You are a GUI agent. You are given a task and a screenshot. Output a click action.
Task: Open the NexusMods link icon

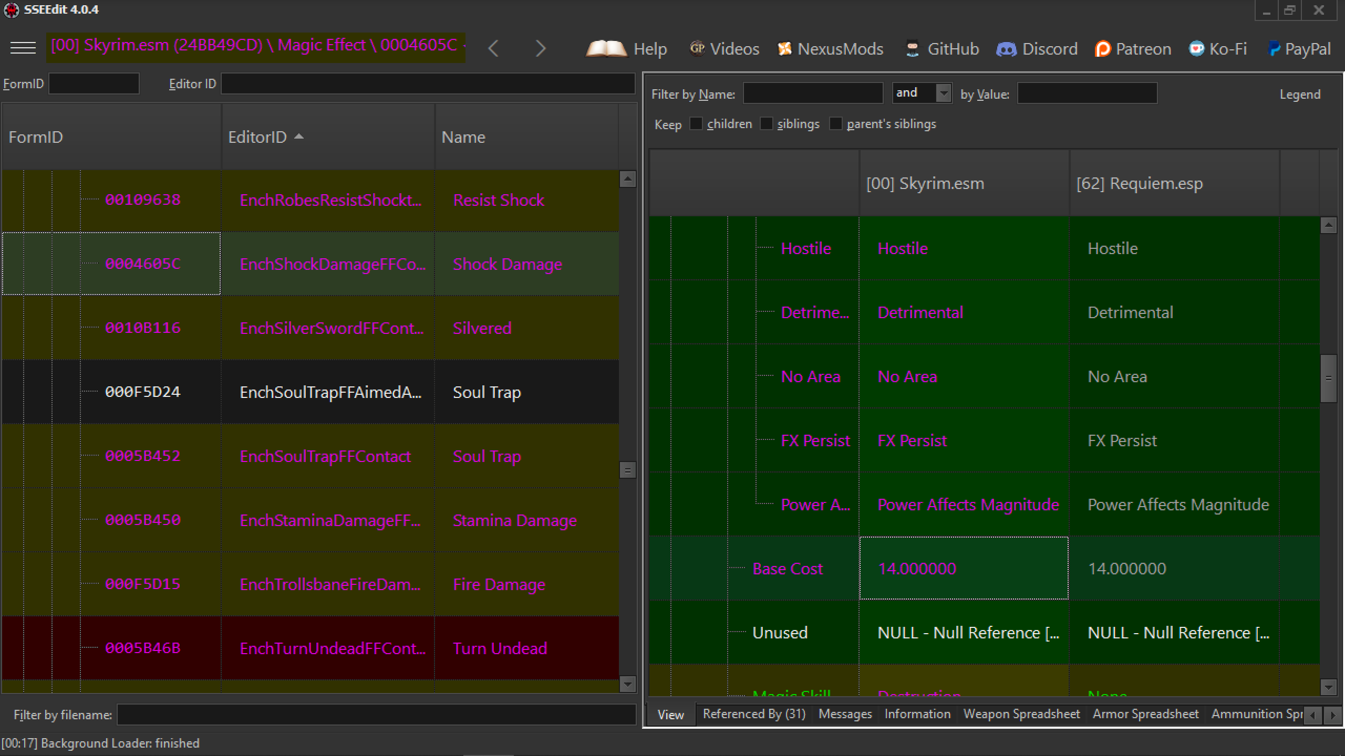(784, 49)
